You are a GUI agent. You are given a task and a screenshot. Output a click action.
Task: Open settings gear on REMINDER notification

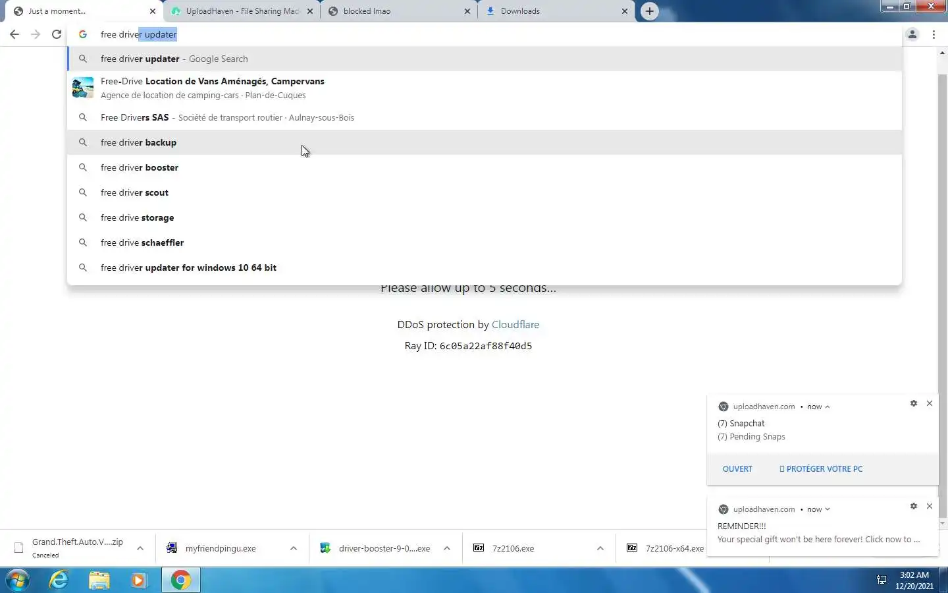pyautogui.click(x=914, y=506)
